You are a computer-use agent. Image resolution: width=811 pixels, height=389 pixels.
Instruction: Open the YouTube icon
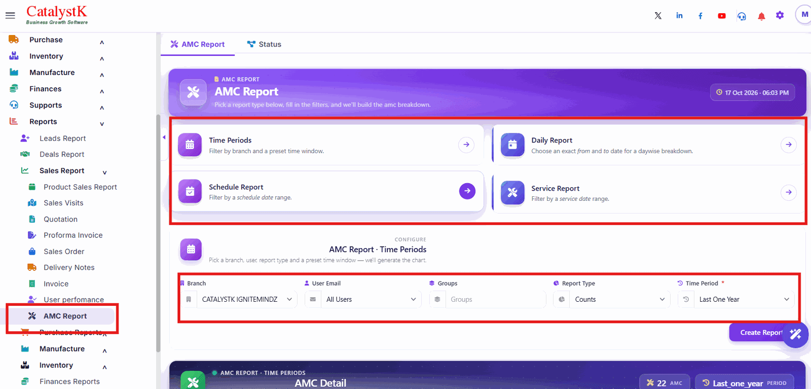[722, 16]
